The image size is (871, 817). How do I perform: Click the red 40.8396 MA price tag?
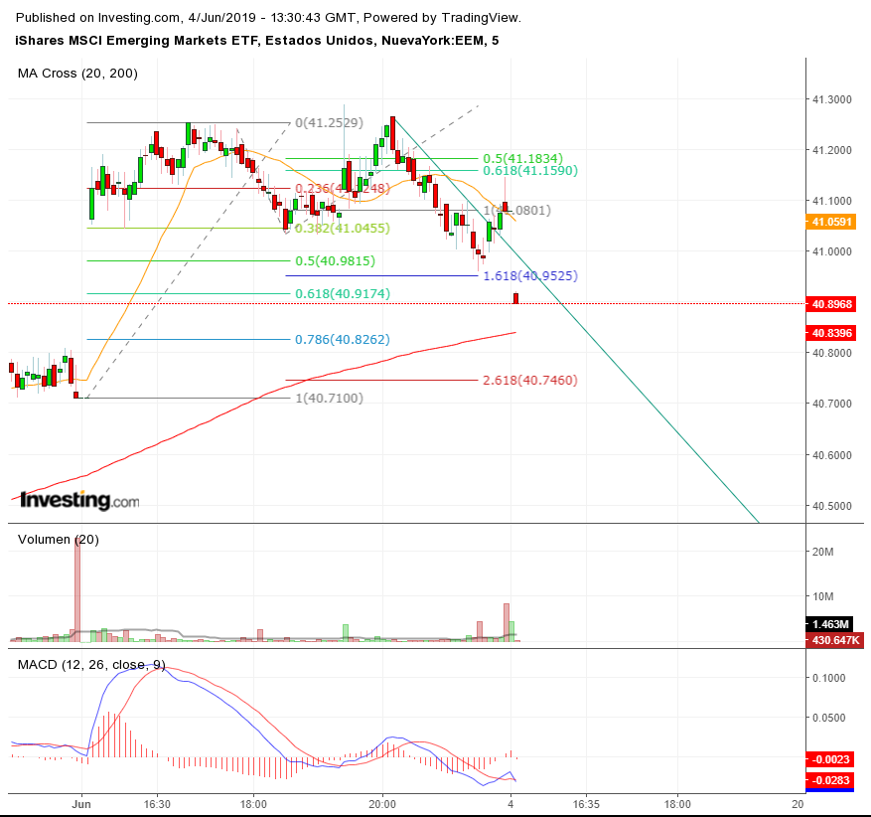831,333
